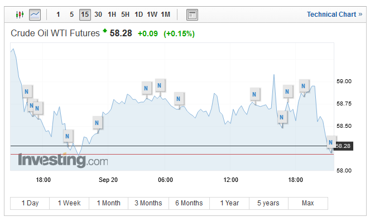Show 1 Month range
Image resolution: width=370 pixels, height=221 pixels.
[x=109, y=203]
